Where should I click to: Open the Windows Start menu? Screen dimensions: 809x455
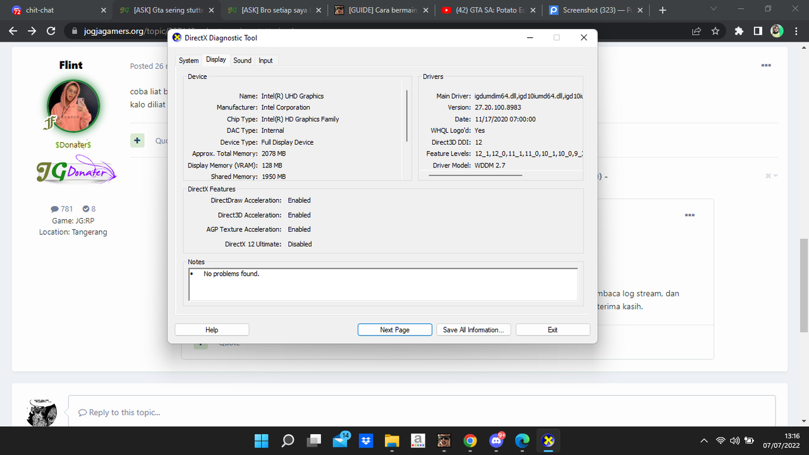click(x=261, y=440)
